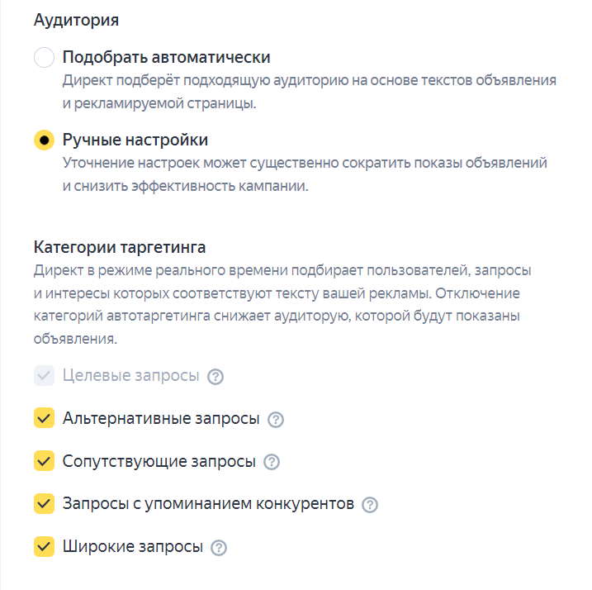The width and height of the screenshot is (592, 590).
Task: Show help hint for Сопутствующие запросы
Action: pyautogui.click(x=271, y=462)
